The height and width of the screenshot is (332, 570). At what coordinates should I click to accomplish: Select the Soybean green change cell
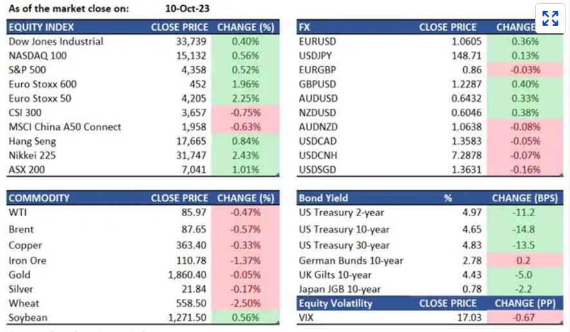click(x=246, y=317)
